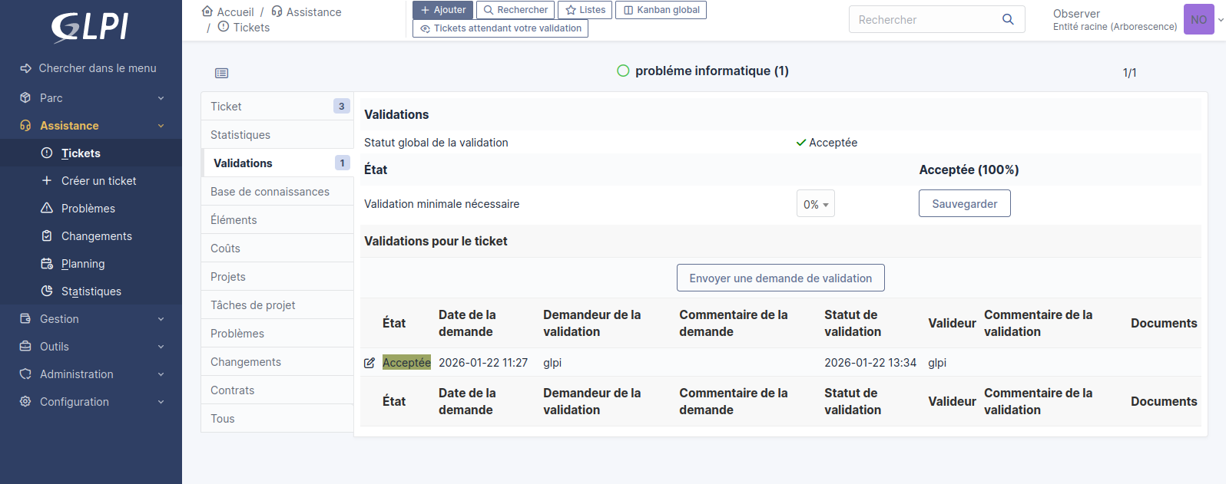1226x484 pixels.
Task: Click the Acceptée (100%) state text
Action: pos(969,170)
